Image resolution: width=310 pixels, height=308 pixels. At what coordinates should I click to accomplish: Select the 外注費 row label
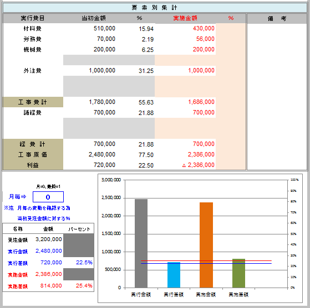(33, 71)
